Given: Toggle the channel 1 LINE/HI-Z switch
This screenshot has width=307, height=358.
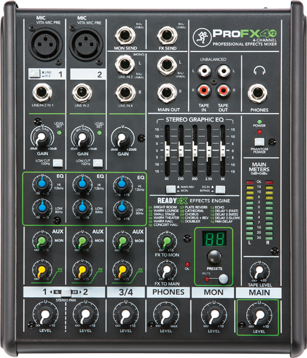Looking at the screenshot, I should pyautogui.click(x=34, y=74).
